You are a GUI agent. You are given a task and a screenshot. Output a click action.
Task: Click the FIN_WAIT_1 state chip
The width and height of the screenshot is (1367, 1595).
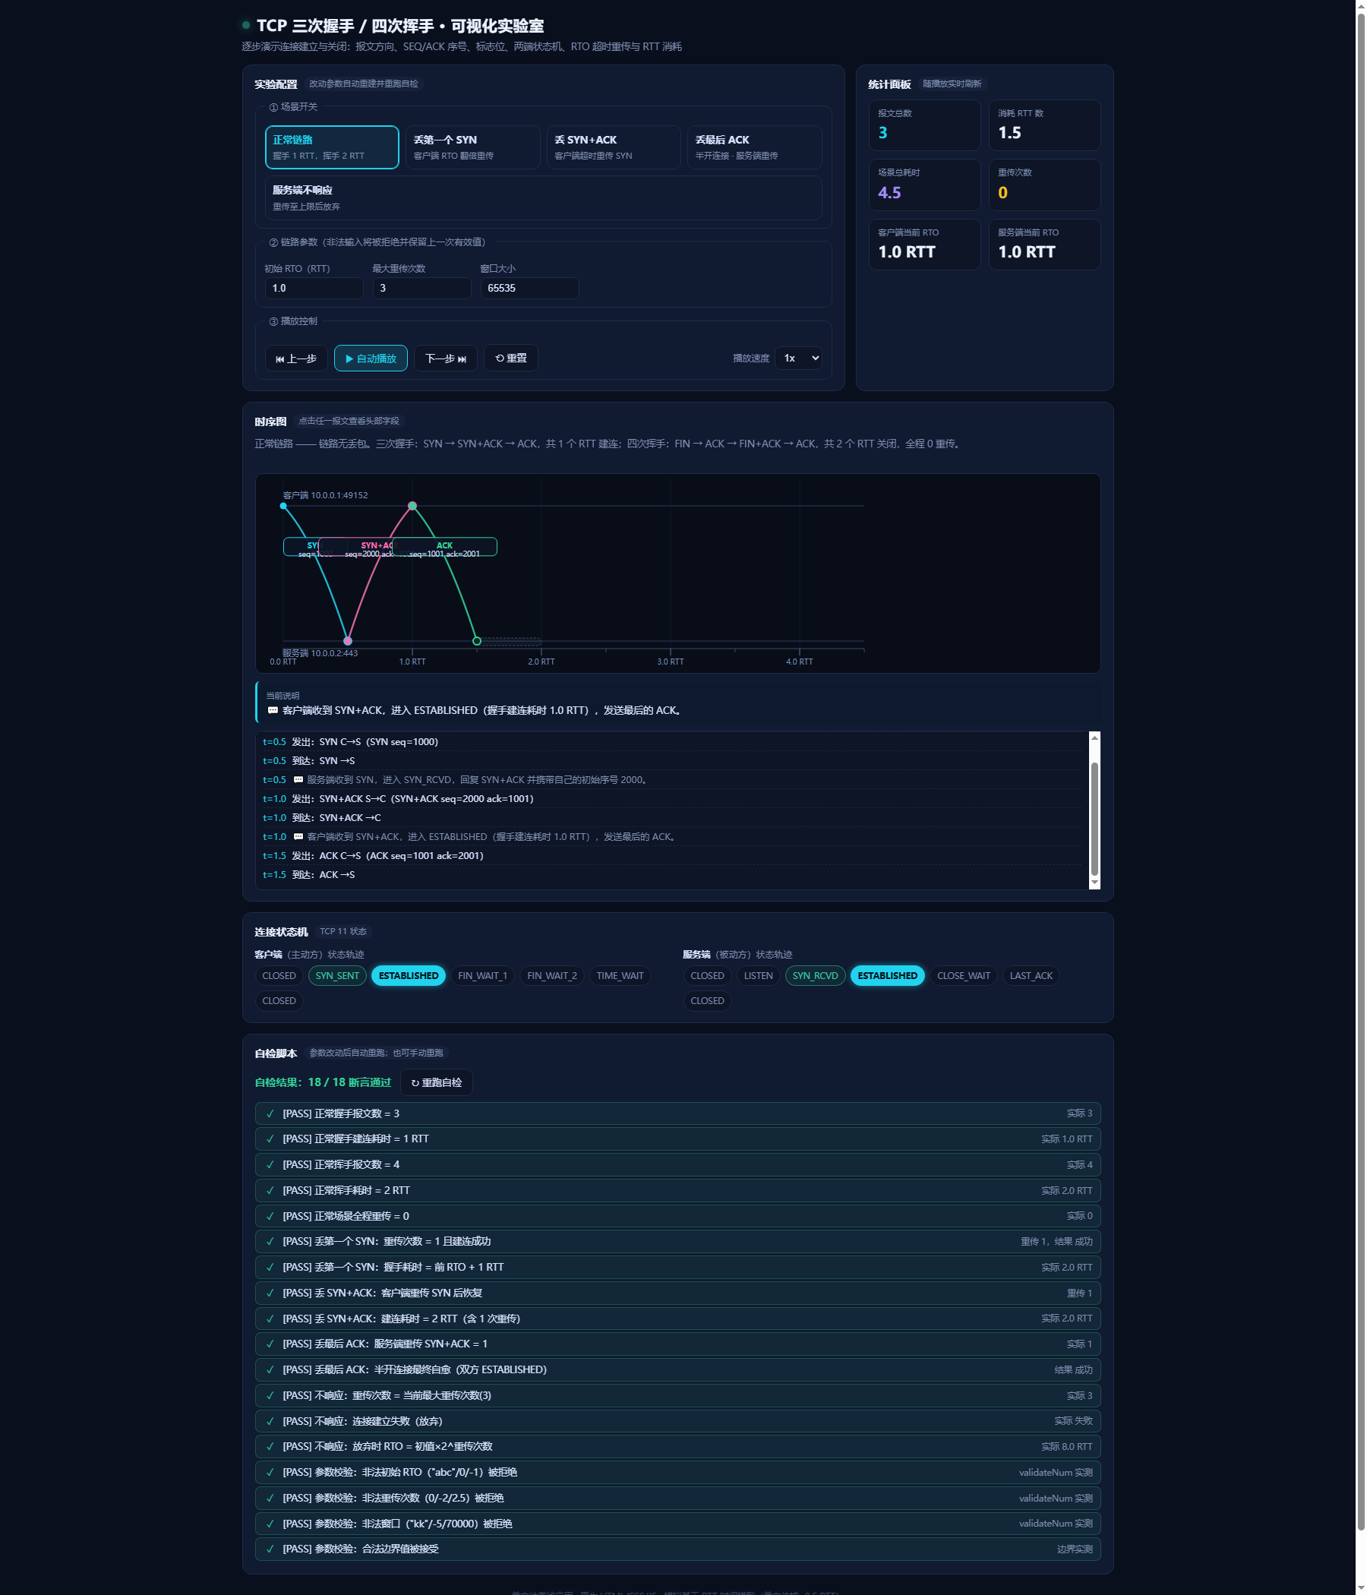point(482,976)
